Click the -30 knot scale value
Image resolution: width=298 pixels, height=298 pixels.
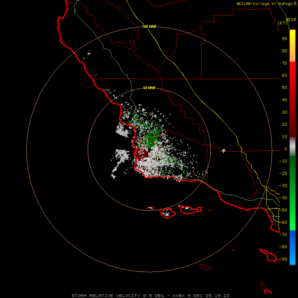click(283, 186)
